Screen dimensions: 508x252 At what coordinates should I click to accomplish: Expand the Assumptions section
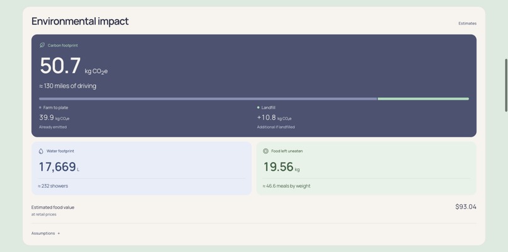pyautogui.click(x=45, y=233)
